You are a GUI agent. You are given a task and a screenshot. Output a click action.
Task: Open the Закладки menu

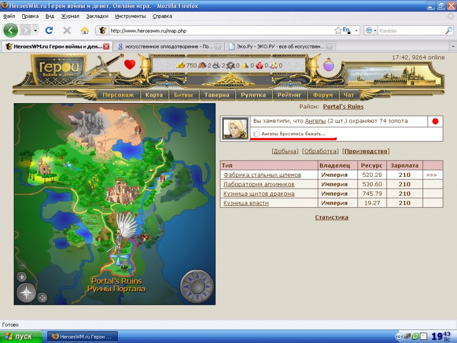tap(97, 16)
